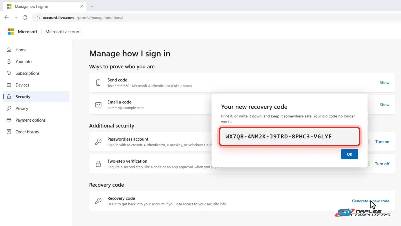The height and width of the screenshot is (226, 401).
Task: Click the Payment options card icon
Action: tap(9, 120)
